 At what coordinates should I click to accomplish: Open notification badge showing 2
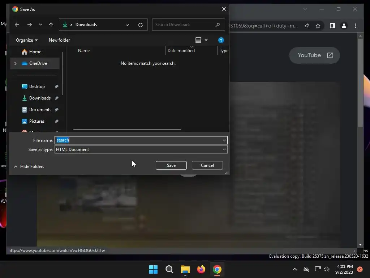tap(360, 269)
